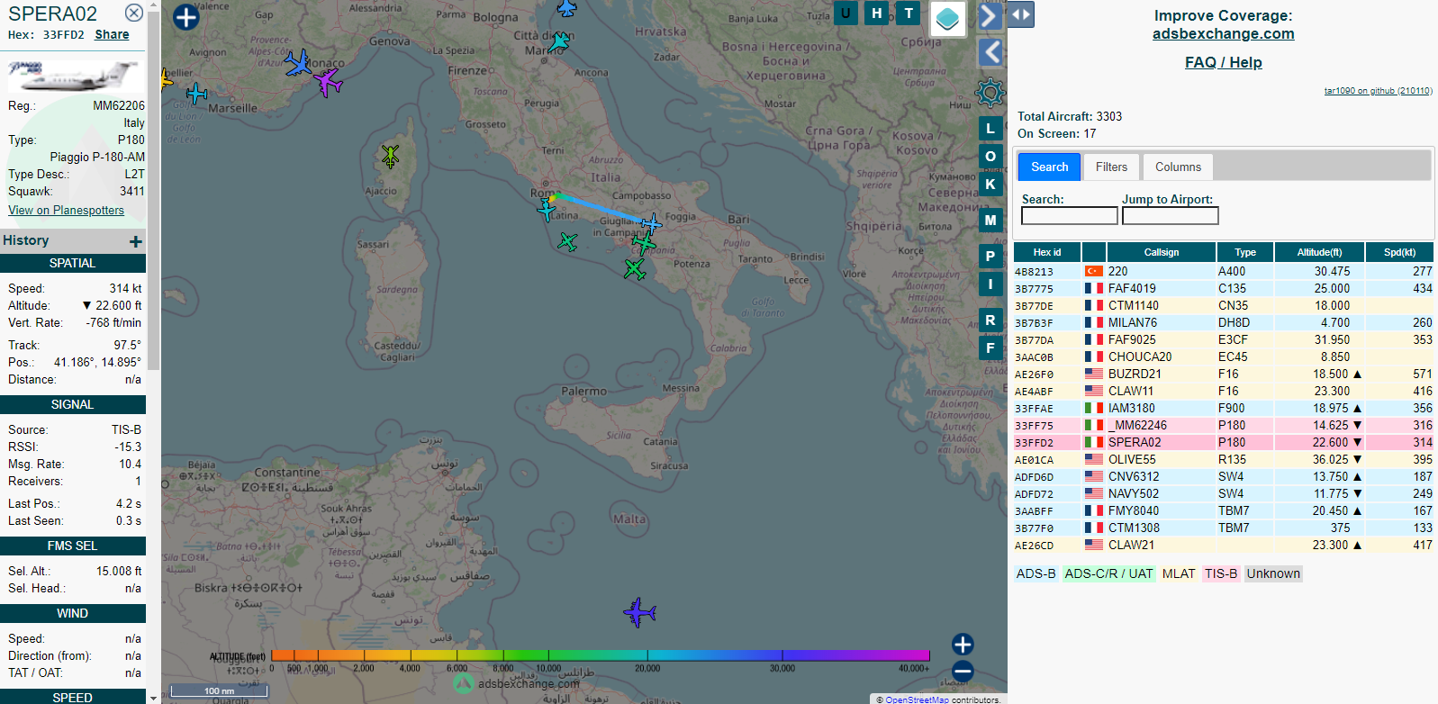Viewport: 1438px width, 704px height.
Task: Open View on Planespotters link
Action: [67, 211]
